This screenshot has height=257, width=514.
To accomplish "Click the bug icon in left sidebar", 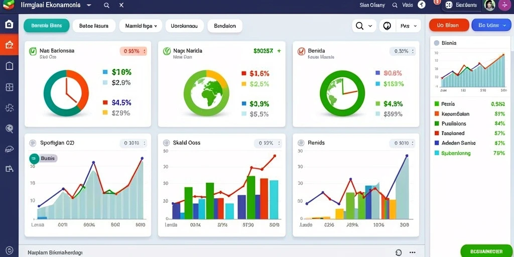I will coord(9,107).
